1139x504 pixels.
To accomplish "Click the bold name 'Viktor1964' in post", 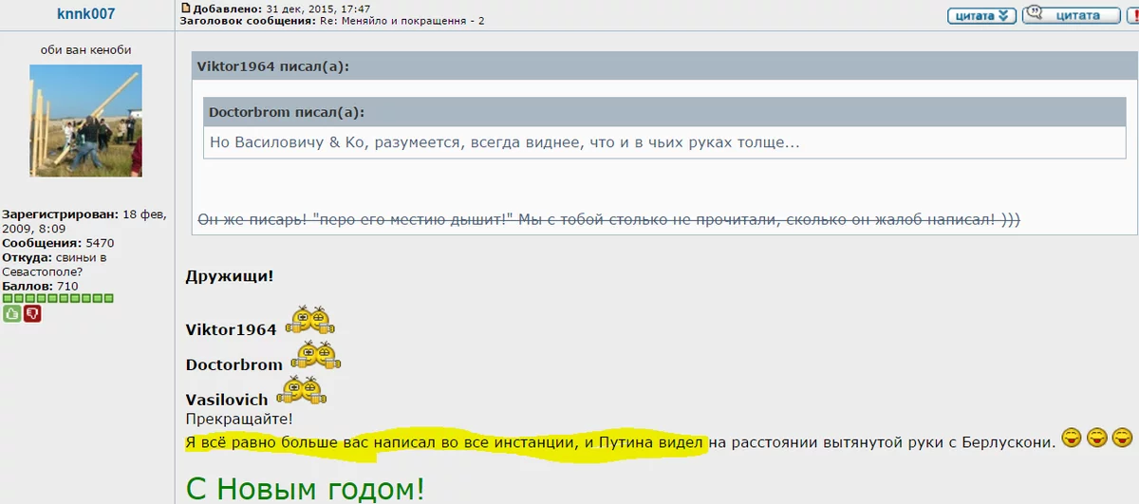I will click(x=231, y=329).
